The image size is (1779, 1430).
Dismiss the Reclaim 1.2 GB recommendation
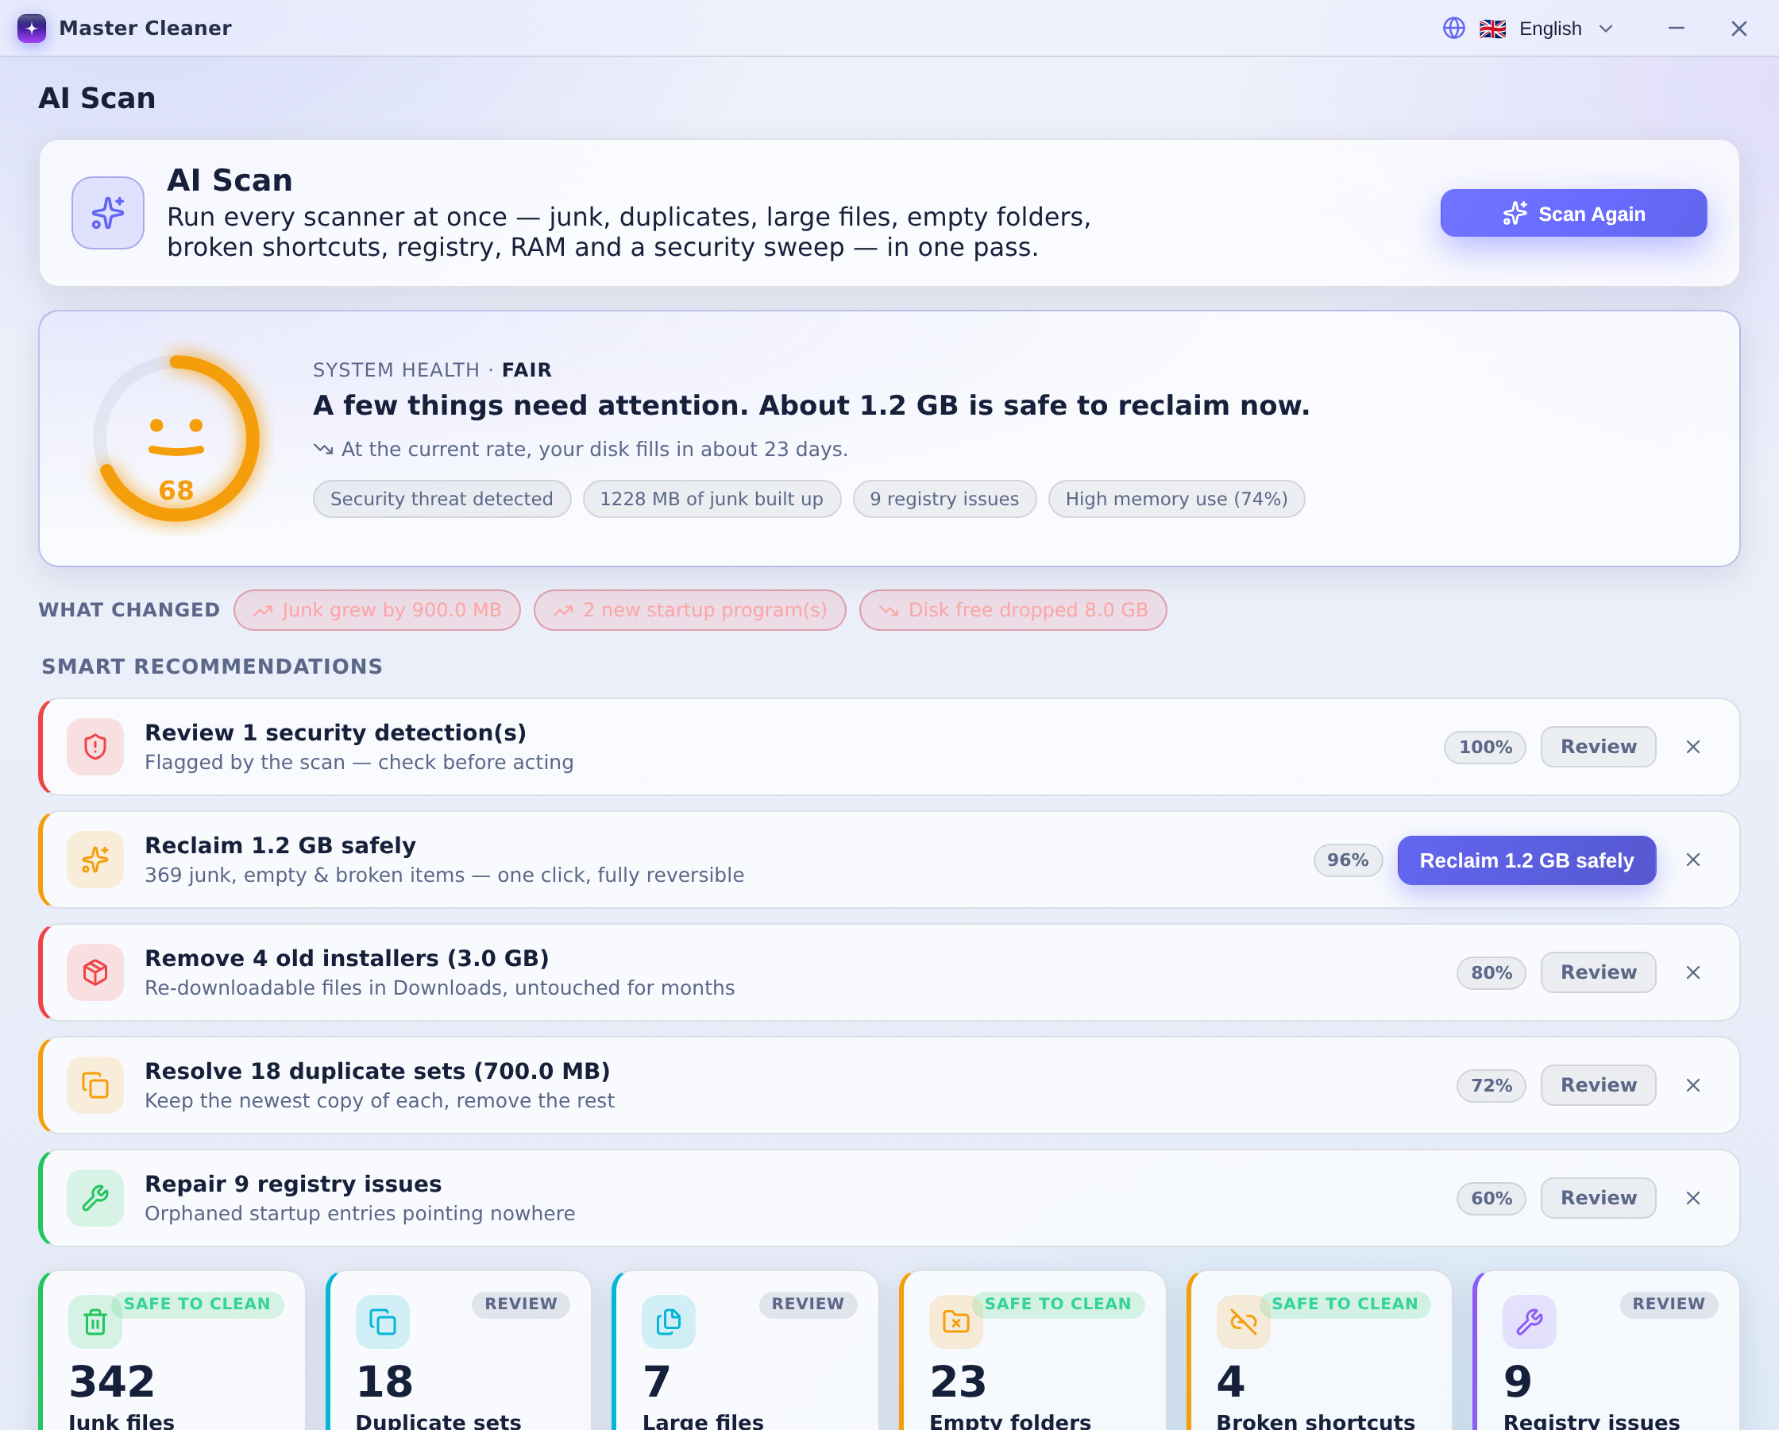tap(1693, 860)
